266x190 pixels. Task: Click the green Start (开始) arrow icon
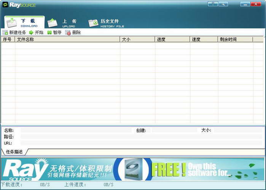(31, 32)
